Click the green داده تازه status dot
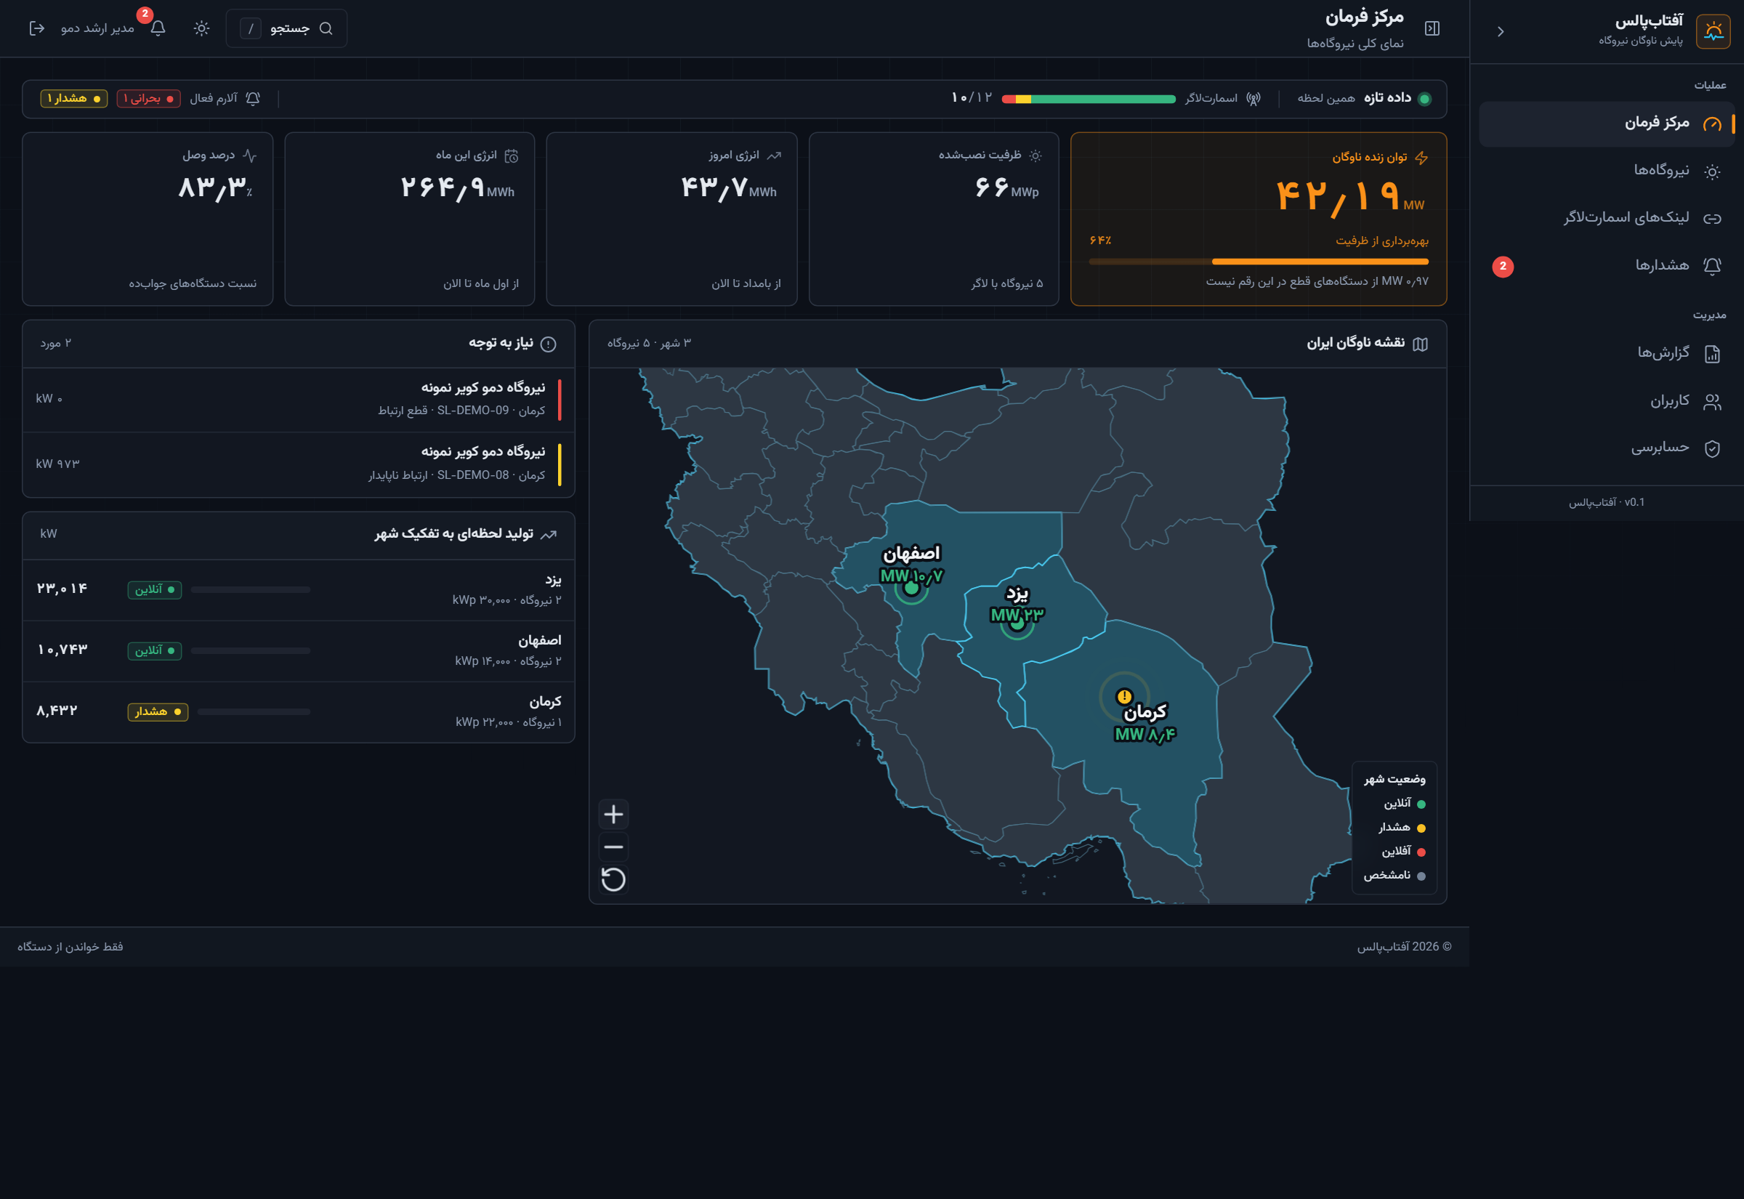1744x1199 pixels. click(1424, 99)
